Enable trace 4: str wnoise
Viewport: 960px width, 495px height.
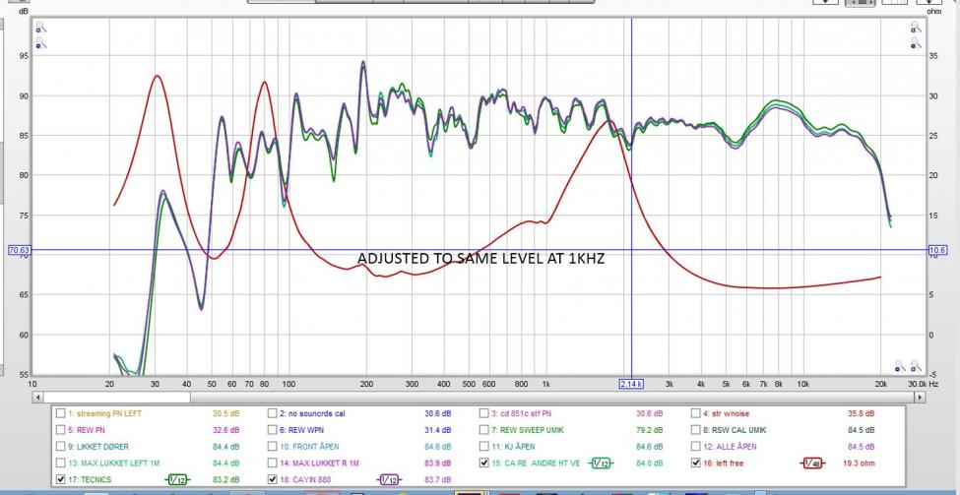[695, 413]
